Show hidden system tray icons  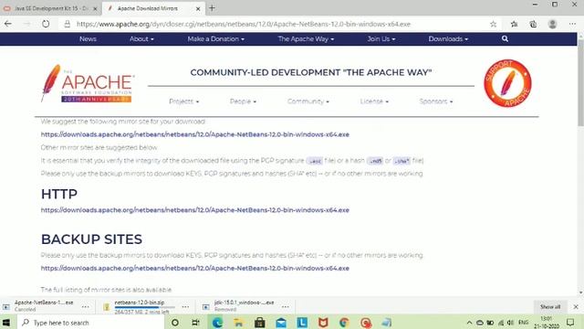coord(469,323)
